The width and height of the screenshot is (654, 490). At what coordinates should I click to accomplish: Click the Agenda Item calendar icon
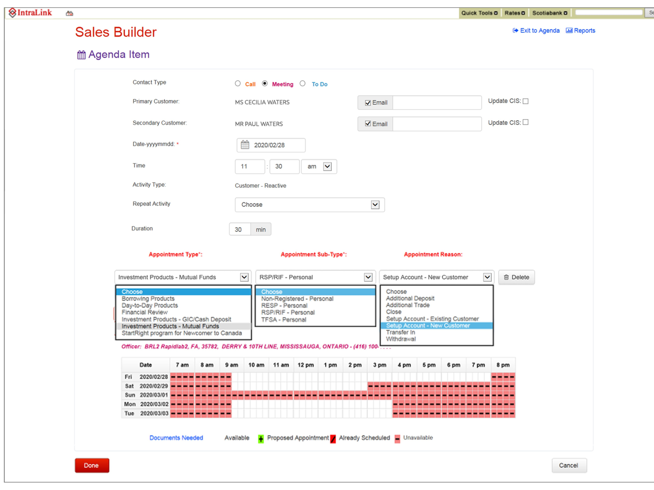(x=82, y=55)
